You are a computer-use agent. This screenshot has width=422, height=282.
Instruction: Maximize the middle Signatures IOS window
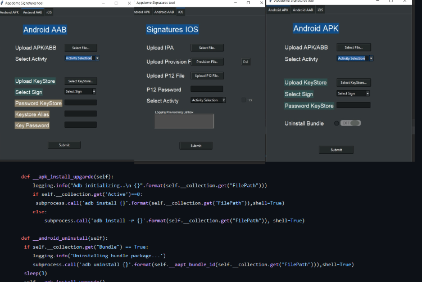pyautogui.click(x=248, y=3)
